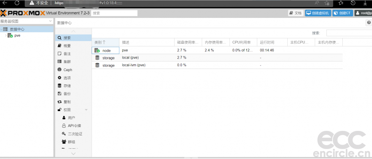Click the 文档 documentation button
Screen dimensions: 372x159
point(296,13)
